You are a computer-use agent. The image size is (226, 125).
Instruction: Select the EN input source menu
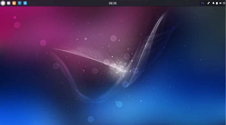point(202,3)
